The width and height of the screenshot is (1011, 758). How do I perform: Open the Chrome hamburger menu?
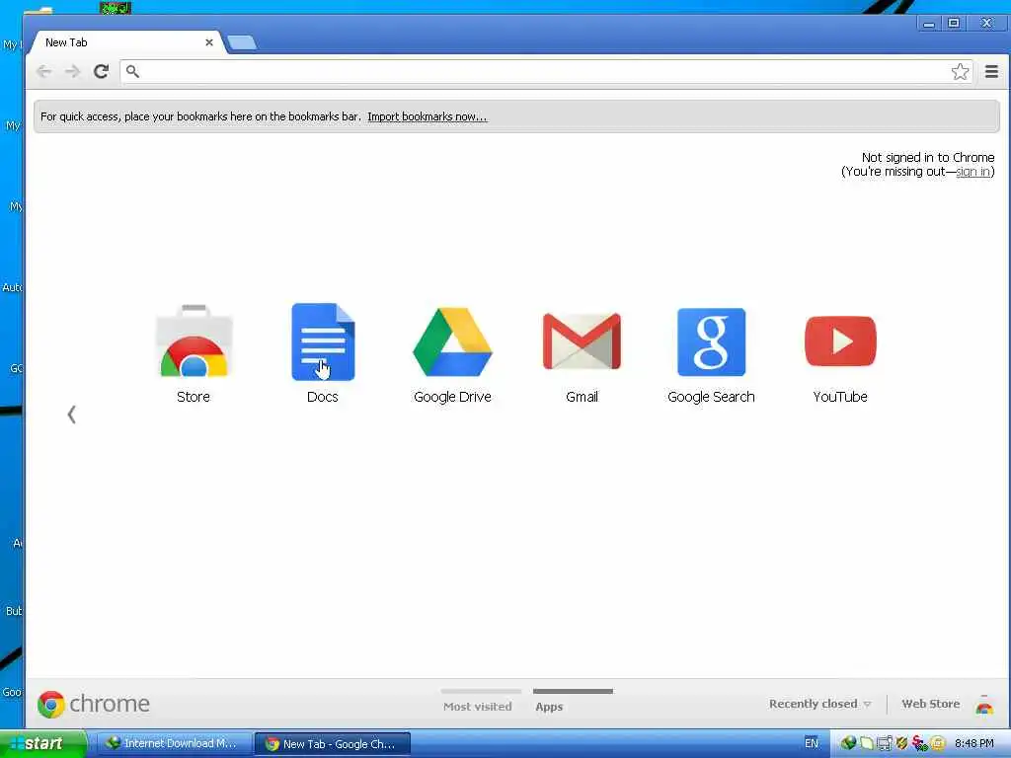tap(991, 71)
